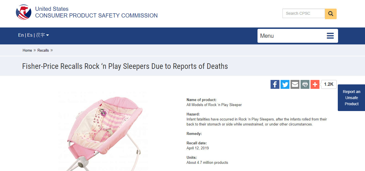The height and width of the screenshot is (171, 365).
Task: Go to Home breadcrumb
Action: [27, 50]
